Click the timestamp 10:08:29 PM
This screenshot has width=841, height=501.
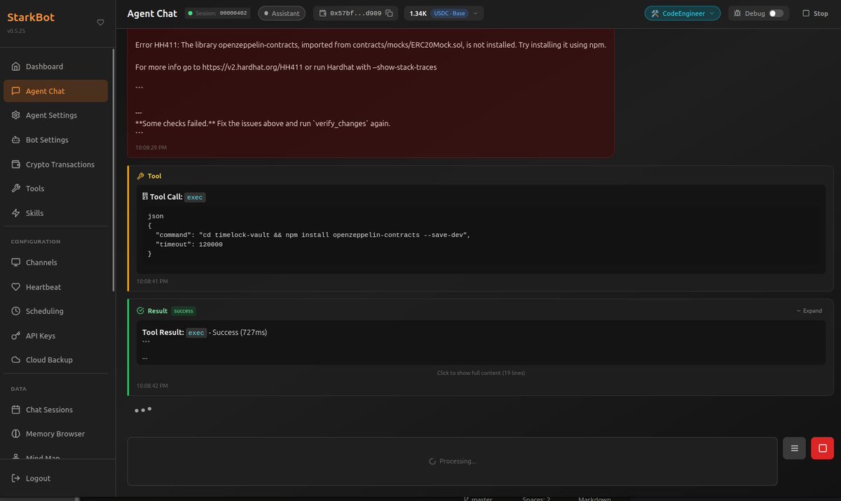[151, 147]
